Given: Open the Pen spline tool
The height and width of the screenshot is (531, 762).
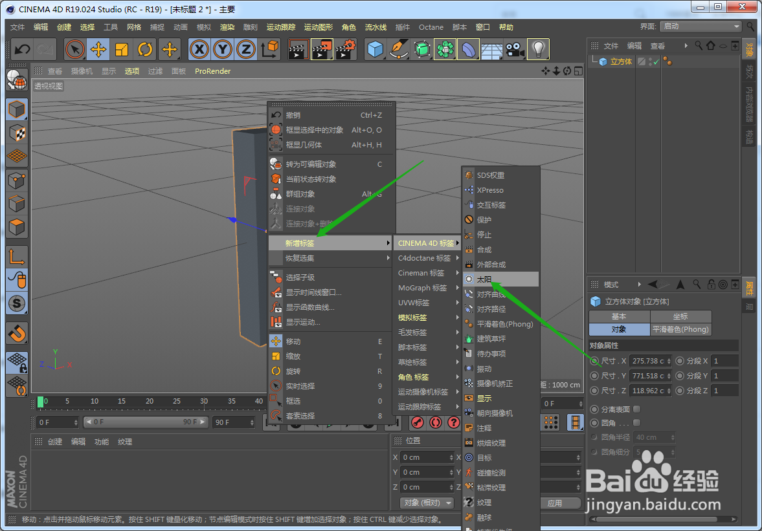Looking at the screenshot, I should 399,50.
